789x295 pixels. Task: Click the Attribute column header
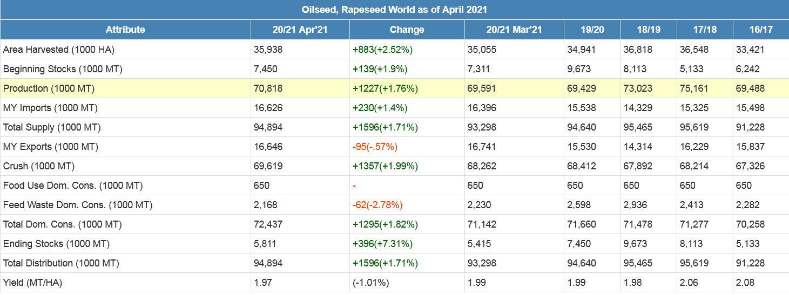coord(125,30)
